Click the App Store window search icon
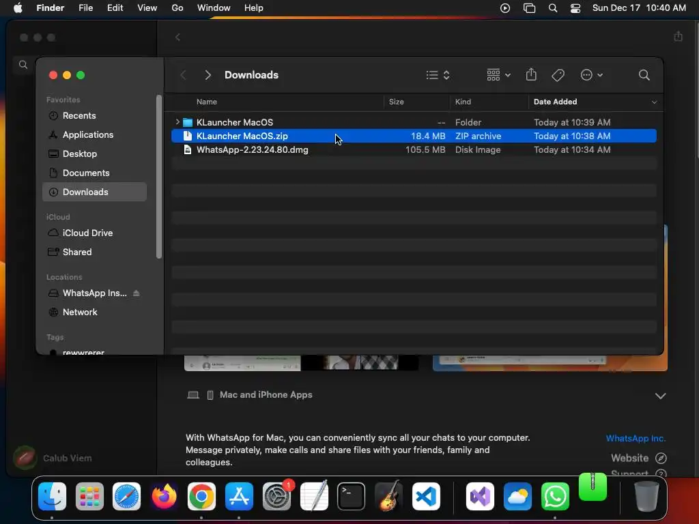699x524 pixels. coord(23,65)
